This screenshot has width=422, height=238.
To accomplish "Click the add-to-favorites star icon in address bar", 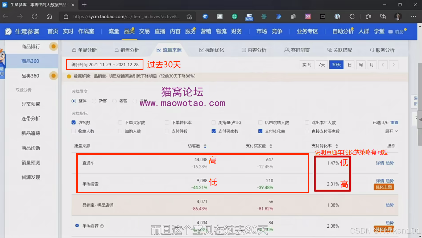I will 189,17.
